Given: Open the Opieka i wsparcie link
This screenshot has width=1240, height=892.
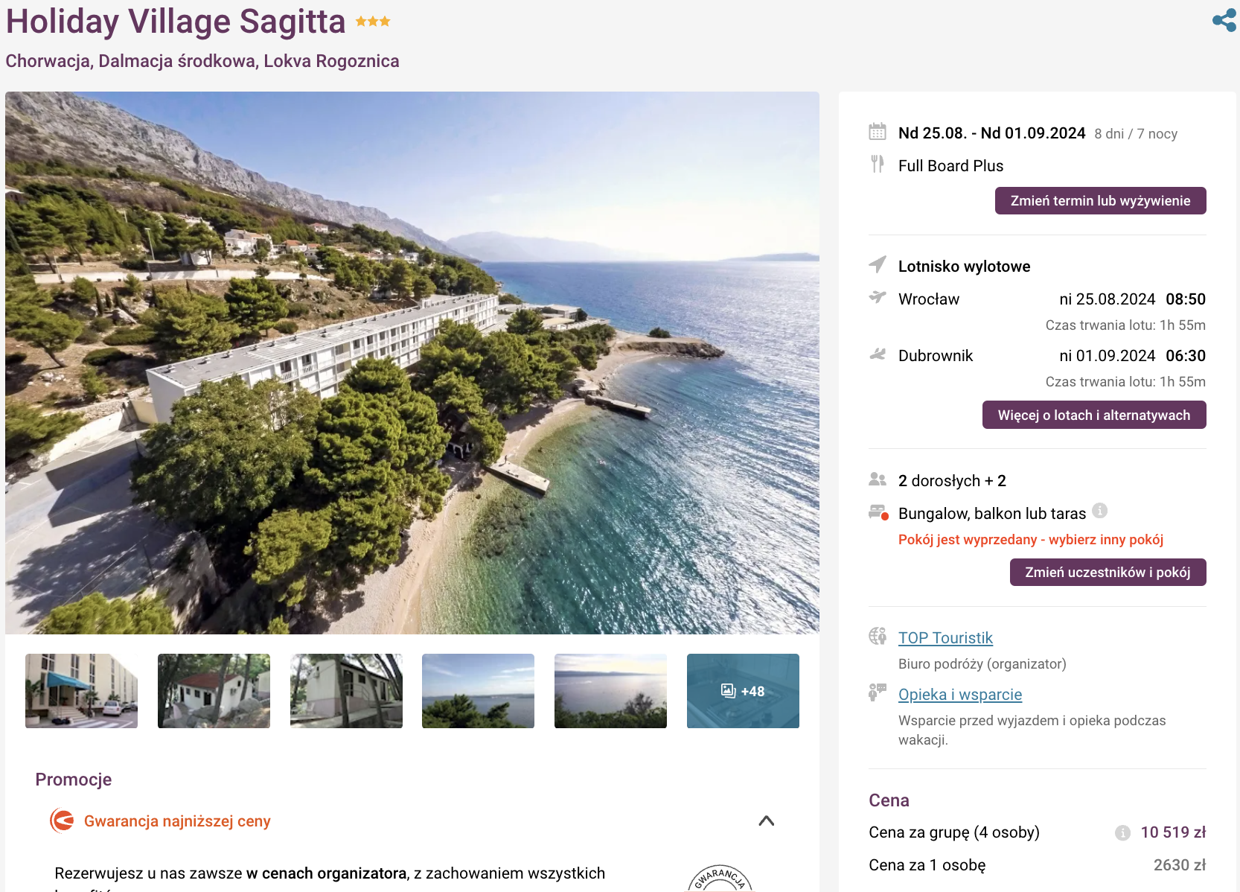Looking at the screenshot, I should (959, 695).
